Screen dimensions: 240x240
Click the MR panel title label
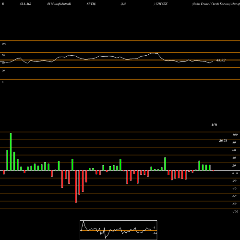coord(214,125)
